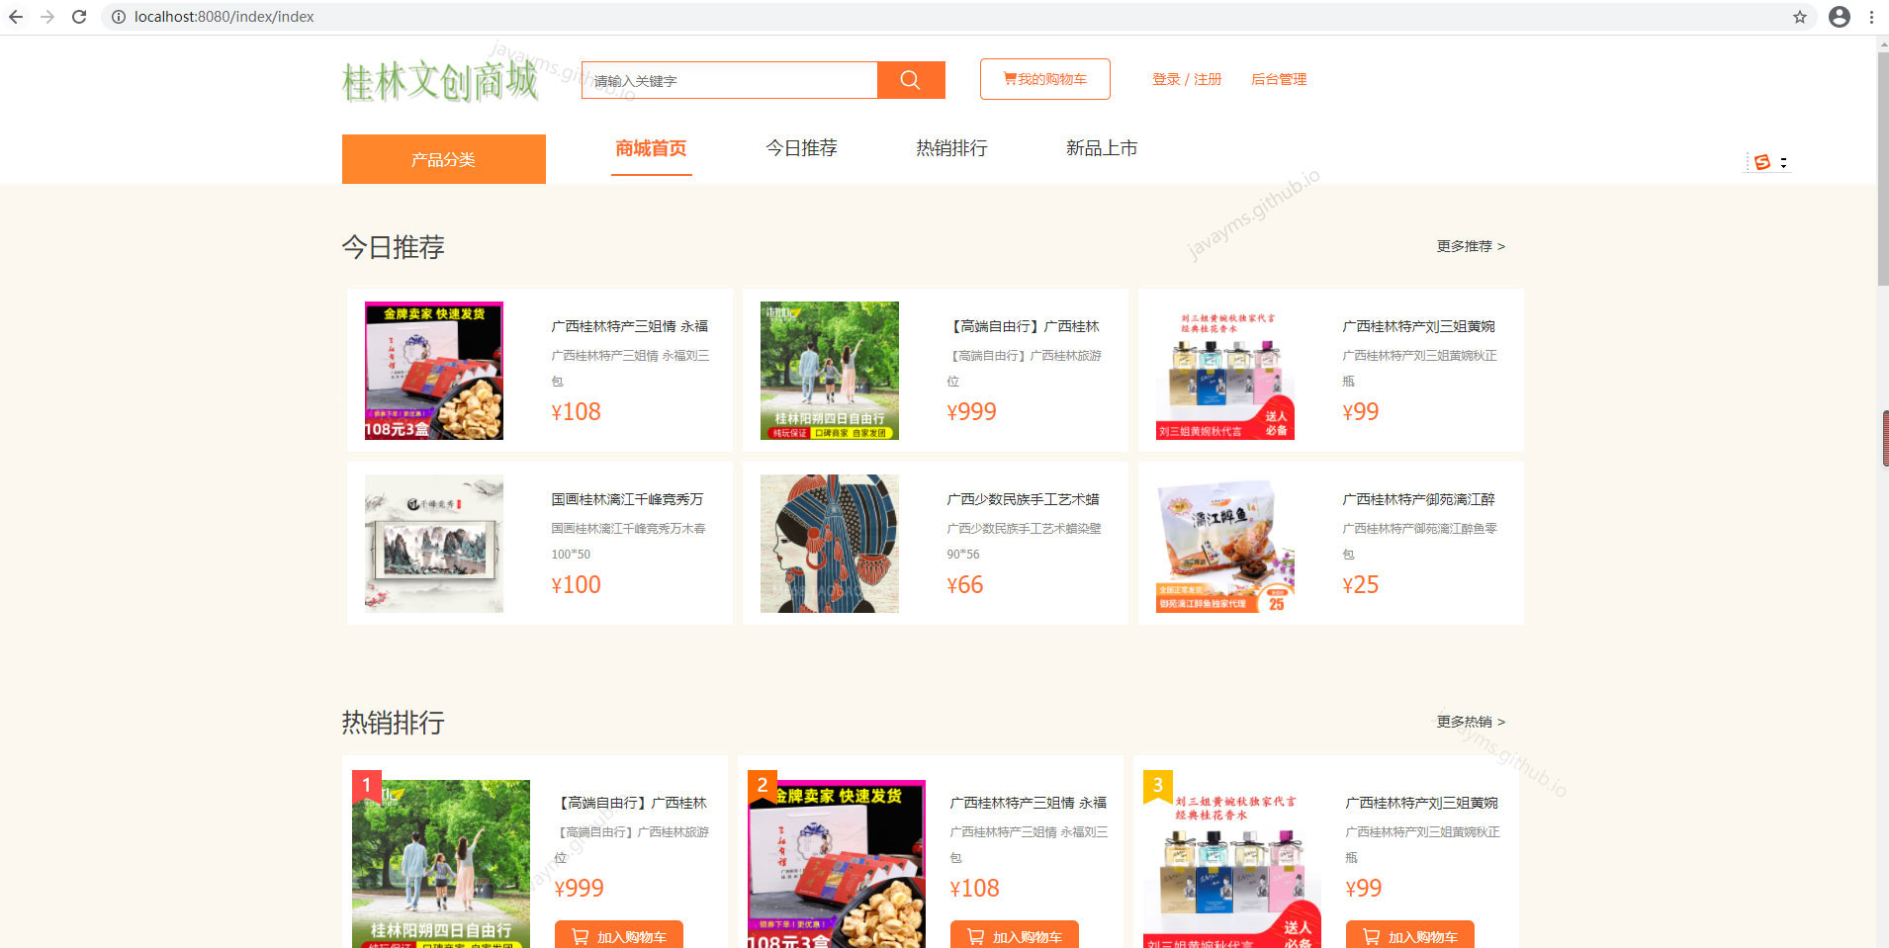
Task: Click the browser back arrow
Action: click(15, 16)
